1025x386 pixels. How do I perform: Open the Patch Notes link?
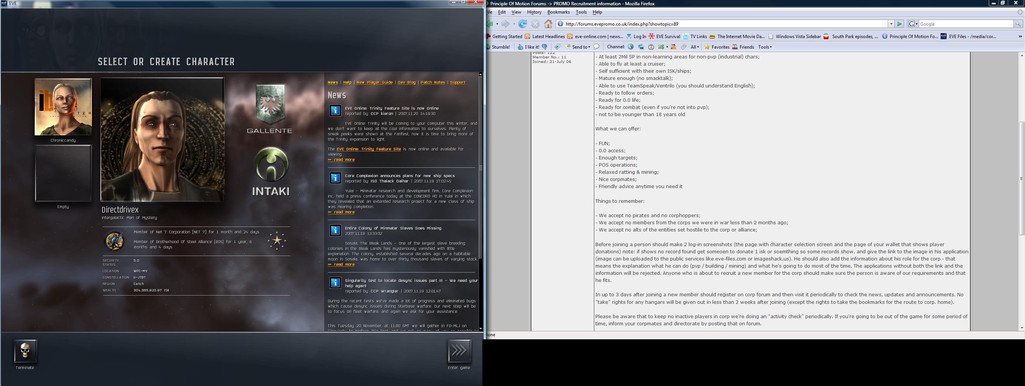[433, 83]
